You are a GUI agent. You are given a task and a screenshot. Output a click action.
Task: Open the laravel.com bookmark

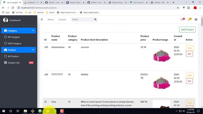coord(67,13)
